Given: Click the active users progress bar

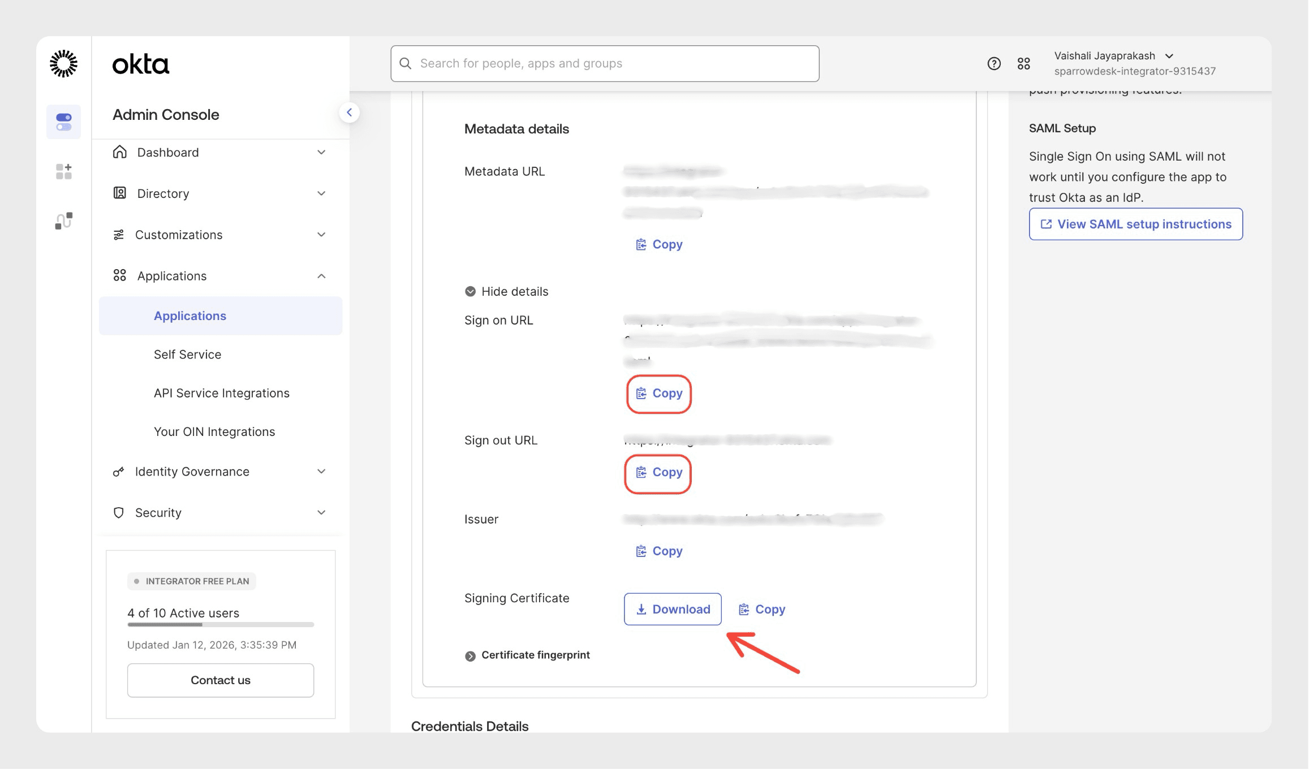Looking at the screenshot, I should point(221,624).
